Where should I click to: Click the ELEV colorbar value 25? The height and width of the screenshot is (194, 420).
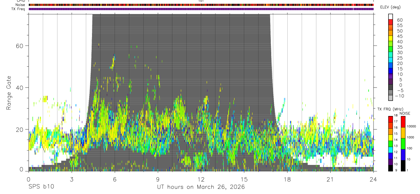(x=399, y=58)
